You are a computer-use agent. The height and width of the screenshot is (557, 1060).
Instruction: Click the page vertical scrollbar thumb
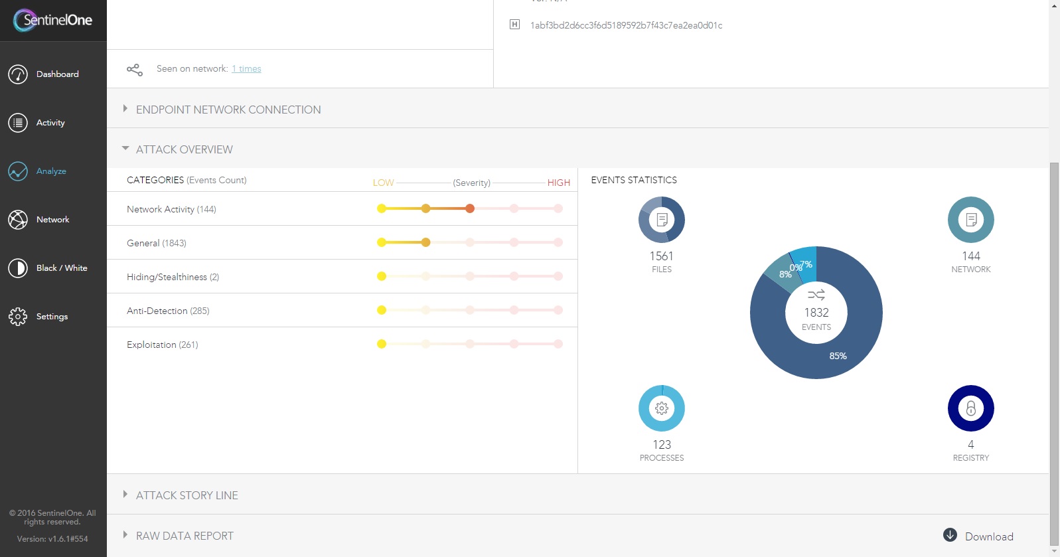tap(1054, 353)
